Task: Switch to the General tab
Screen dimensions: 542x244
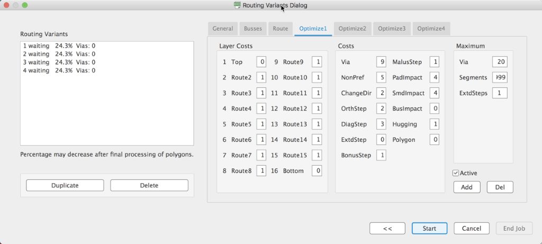Action: pos(223,29)
